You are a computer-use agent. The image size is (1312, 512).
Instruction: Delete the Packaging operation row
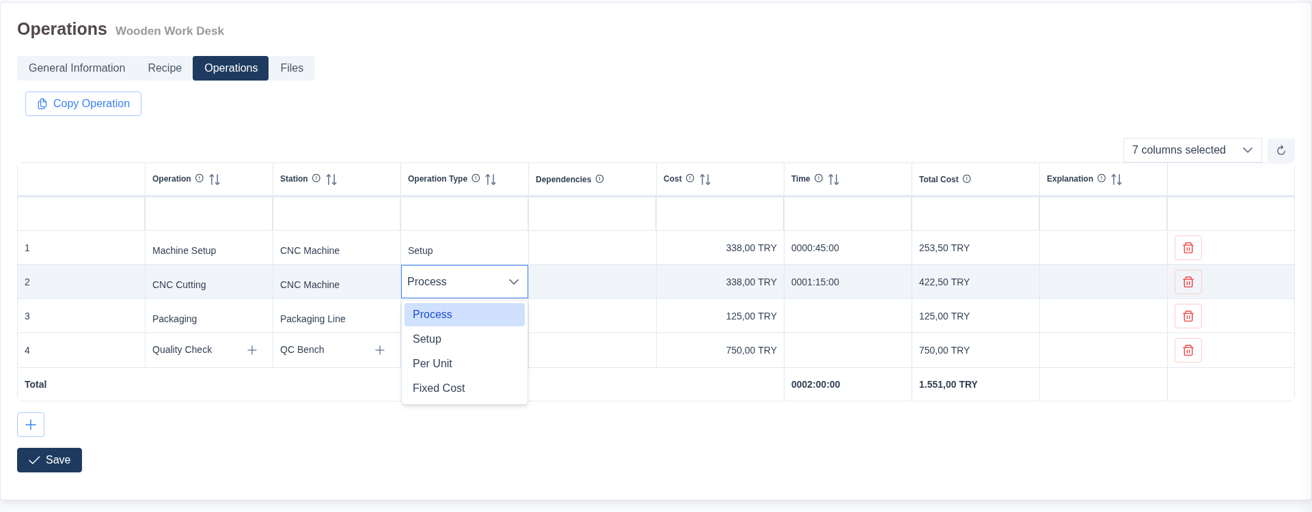(1188, 316)
